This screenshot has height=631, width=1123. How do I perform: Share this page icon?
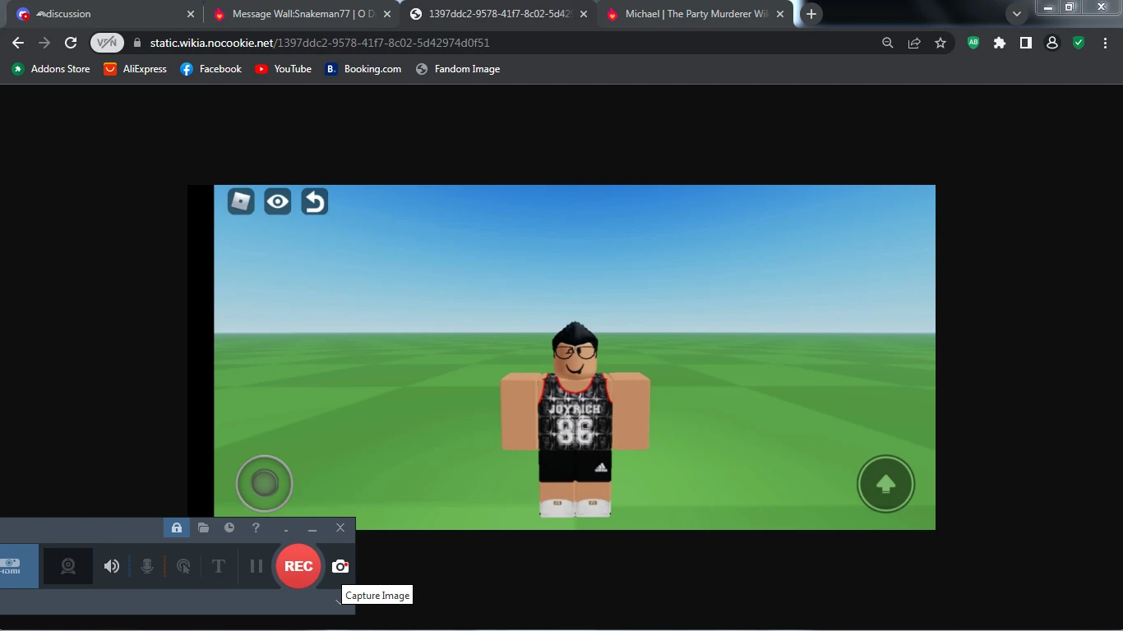click(914, 43)
